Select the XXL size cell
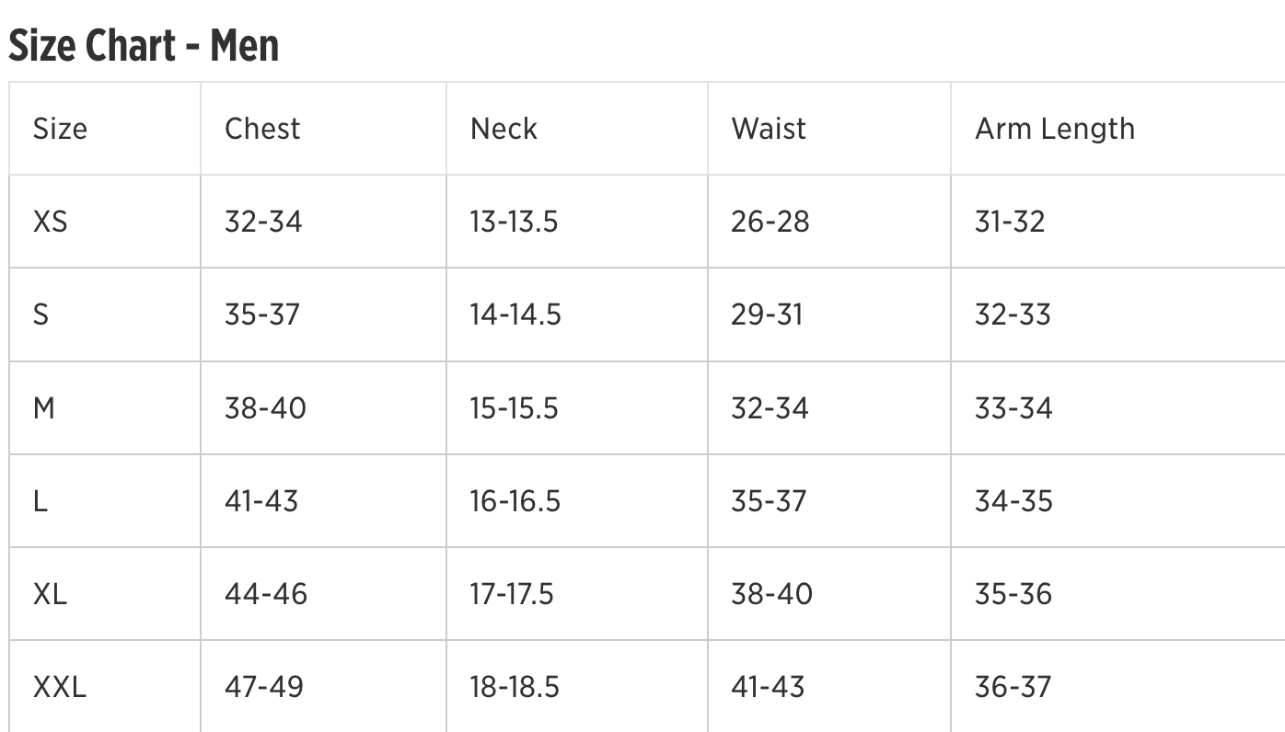 (60, 687)
